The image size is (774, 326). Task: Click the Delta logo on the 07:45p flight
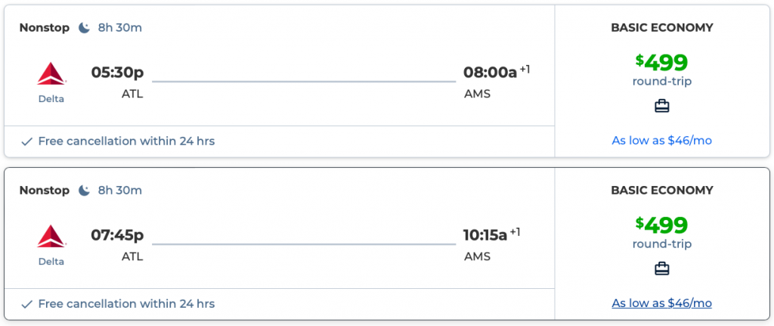coord(51,237)
